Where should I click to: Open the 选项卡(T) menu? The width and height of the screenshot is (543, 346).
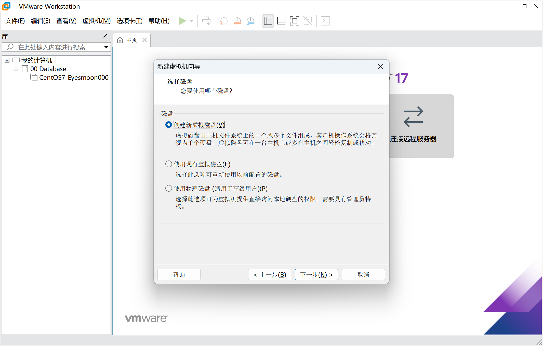(x=129, y=21)
